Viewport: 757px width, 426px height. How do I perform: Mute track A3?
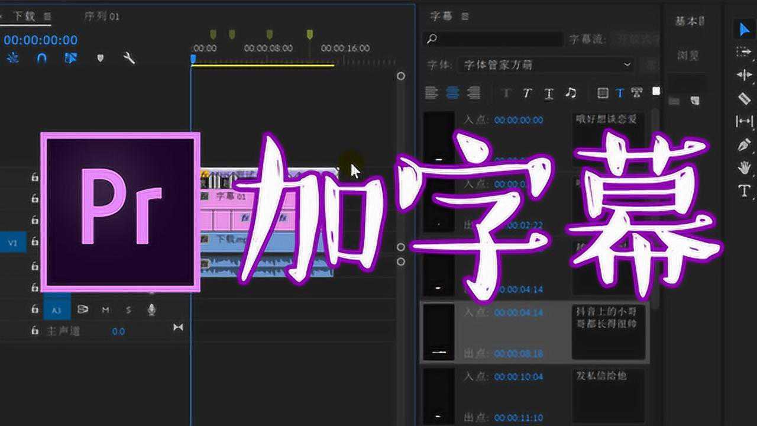105,309
